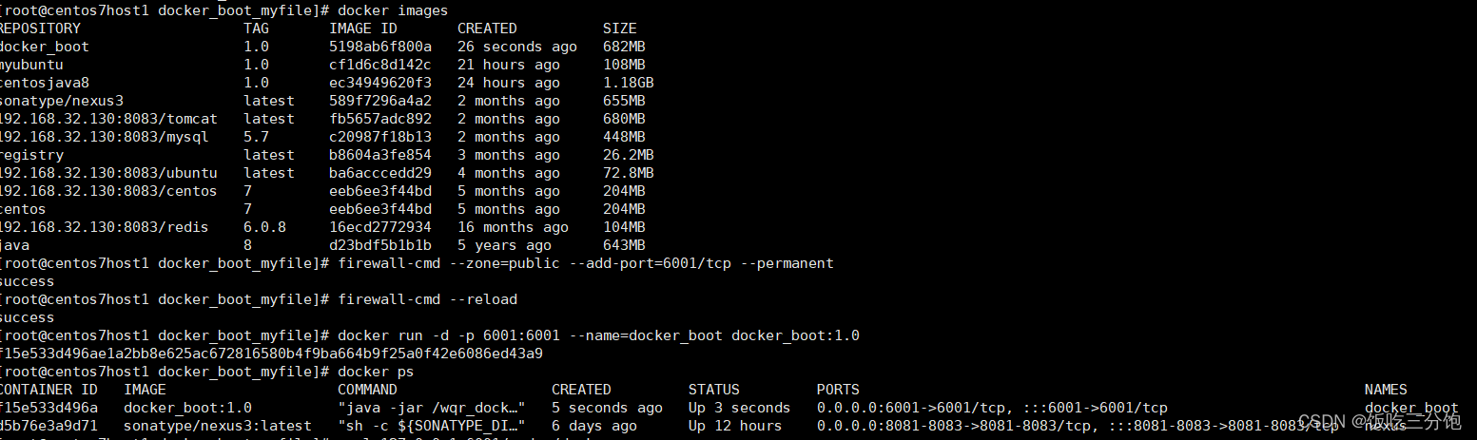Select the CONTAINER ID column header
Screen dimensions: 1477x440
(x=49, y=390)
